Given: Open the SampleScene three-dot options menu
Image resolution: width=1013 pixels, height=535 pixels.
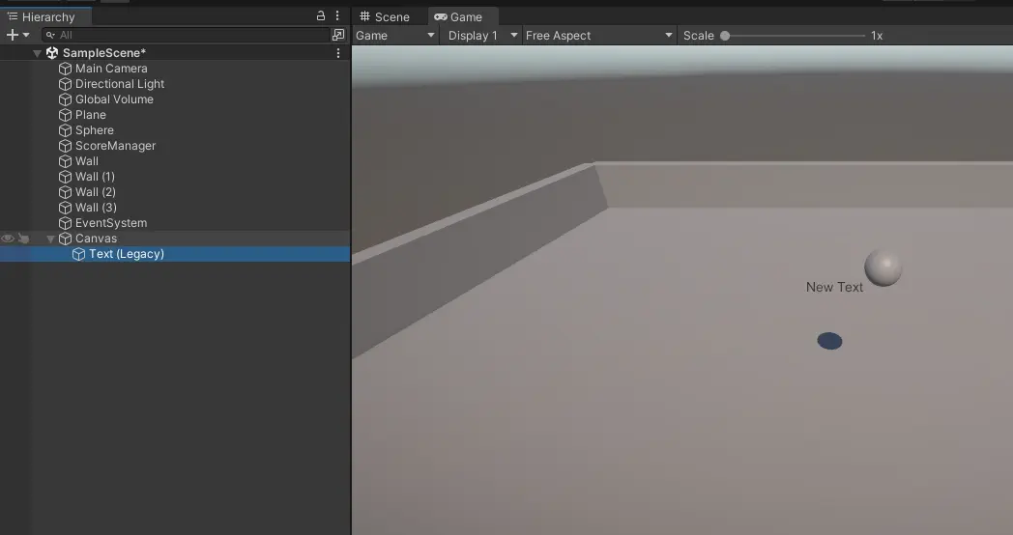Looking at the screenshot, I should click(x=337, y=53).
